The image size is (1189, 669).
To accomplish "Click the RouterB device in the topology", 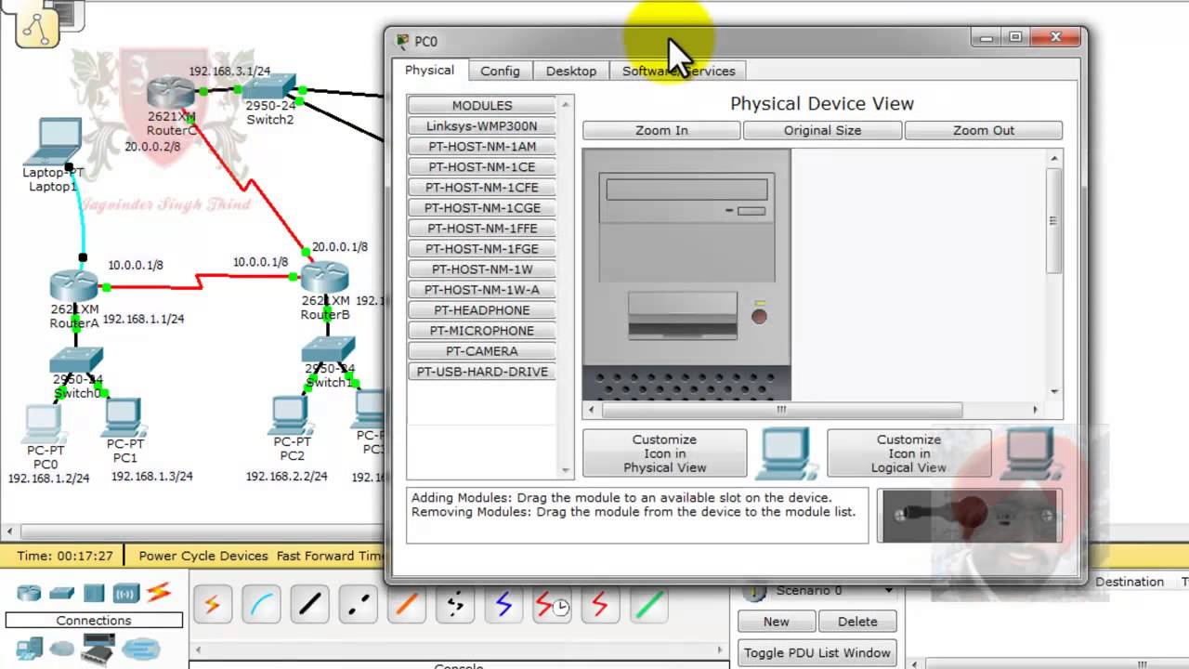I will [x=324, y=278].
